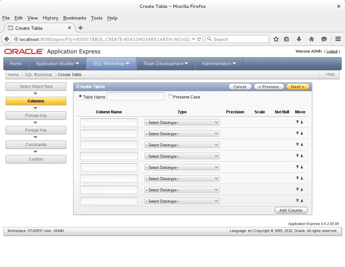Enable the Preserve Case checkbox

170,96
